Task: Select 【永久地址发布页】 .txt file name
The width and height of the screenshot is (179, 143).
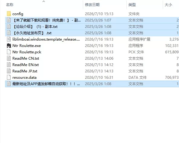Action: pos(32,33)
